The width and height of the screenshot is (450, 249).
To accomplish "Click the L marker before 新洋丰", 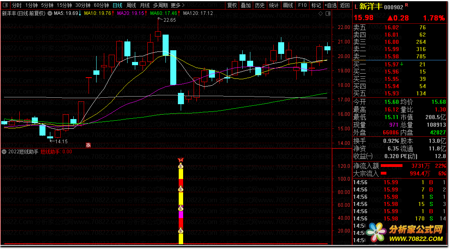I will [x=355, y=6].
